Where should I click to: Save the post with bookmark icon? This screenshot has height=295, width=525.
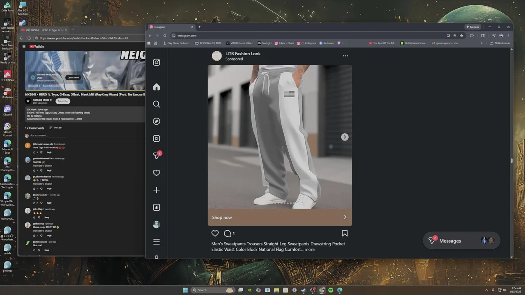(x=345, y=234)
